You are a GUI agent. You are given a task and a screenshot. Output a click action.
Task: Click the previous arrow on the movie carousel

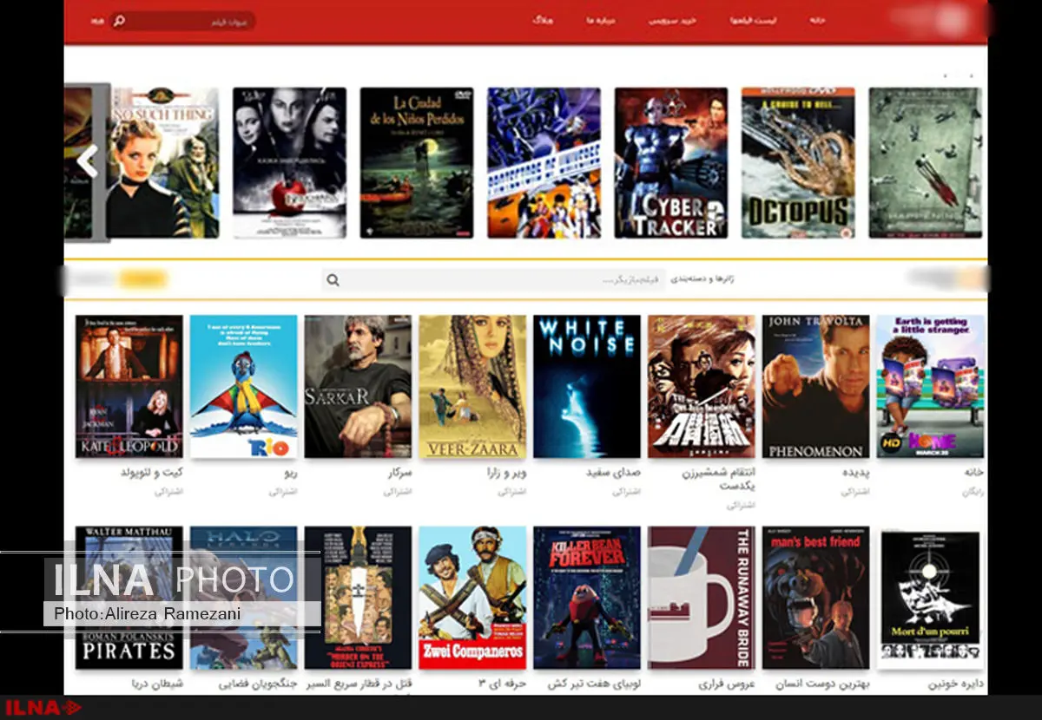point(87,161)
